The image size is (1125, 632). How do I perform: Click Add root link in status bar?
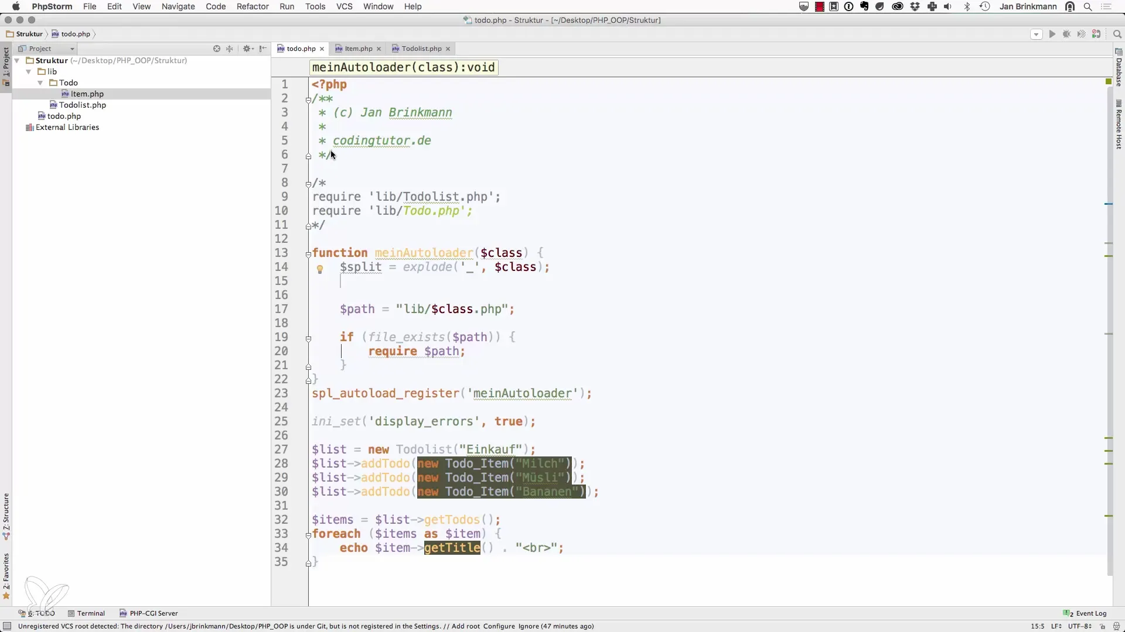[465, 626]
